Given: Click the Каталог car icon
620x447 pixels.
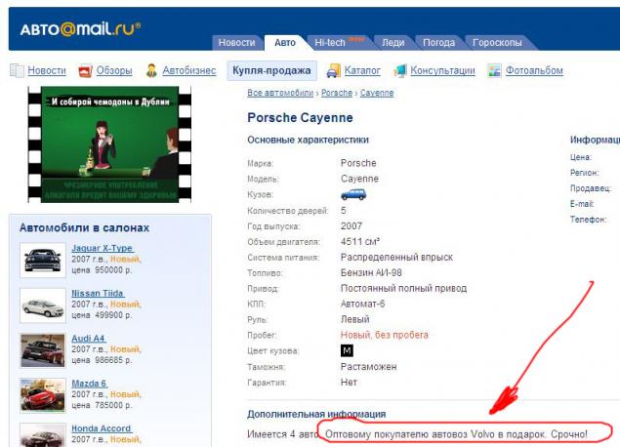Looking at the screenshot, I should coord(333,70).
